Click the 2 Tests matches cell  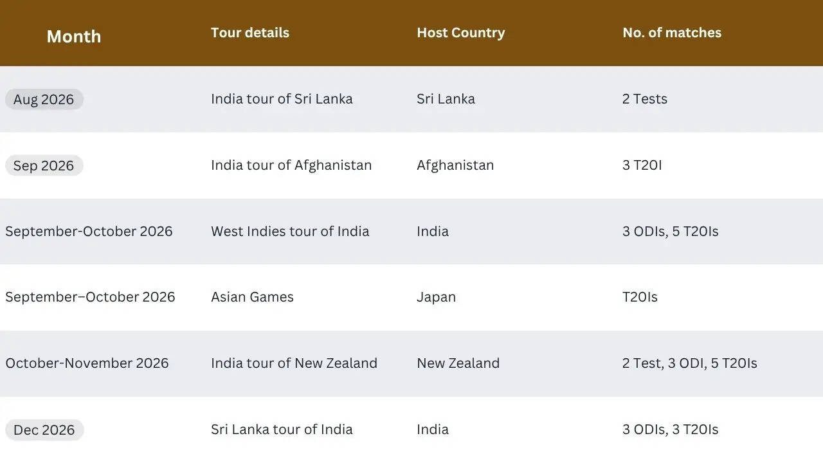click(x=645, y=98)
